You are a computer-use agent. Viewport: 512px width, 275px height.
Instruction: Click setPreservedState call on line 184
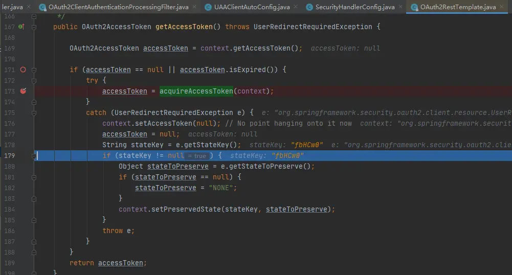(x=186, y=209)
